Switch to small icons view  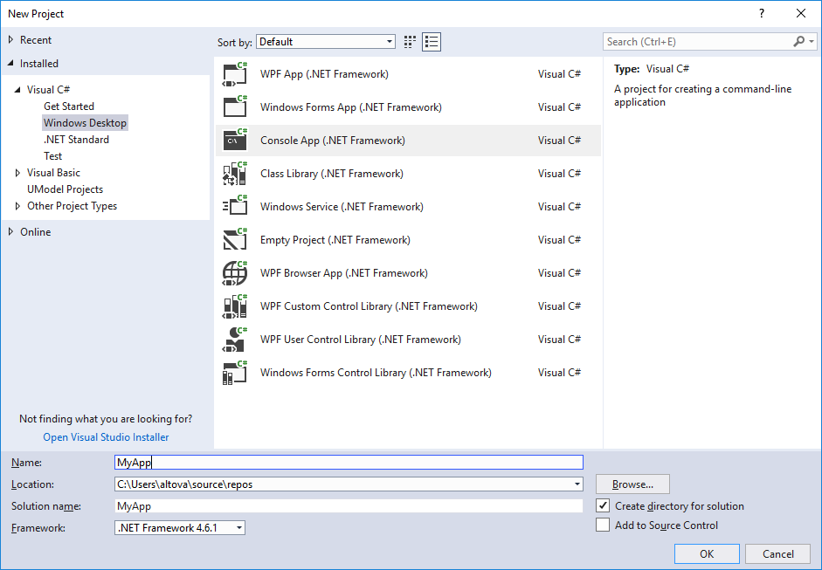point(411,42)
